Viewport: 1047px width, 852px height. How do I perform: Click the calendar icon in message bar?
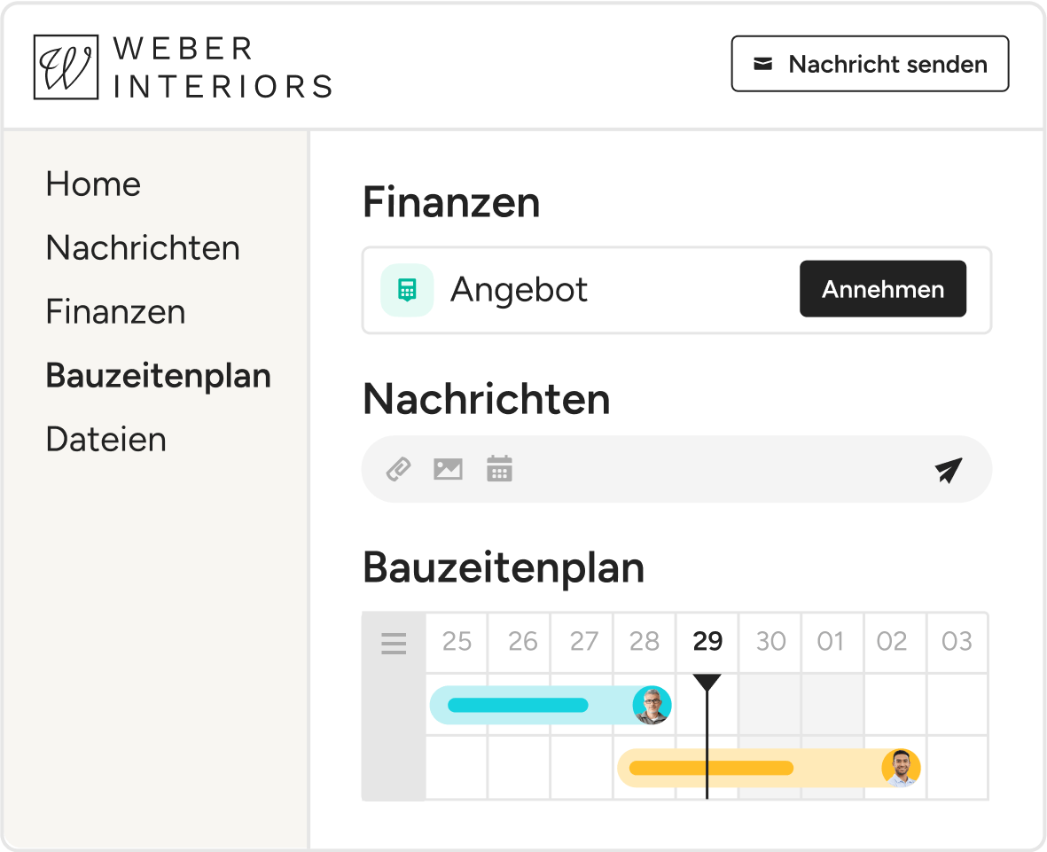499,469
